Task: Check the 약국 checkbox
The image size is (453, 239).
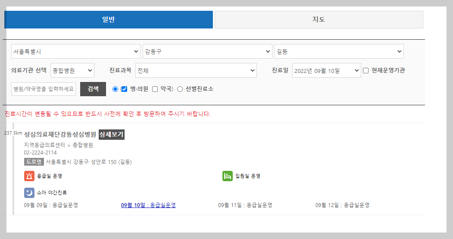Action: click(155, 89)
